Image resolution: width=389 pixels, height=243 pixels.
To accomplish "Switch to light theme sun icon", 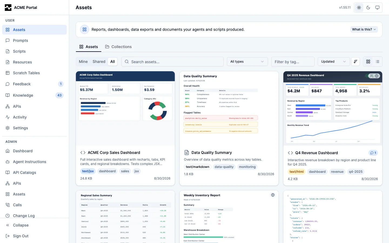I will tap(359, 8).
